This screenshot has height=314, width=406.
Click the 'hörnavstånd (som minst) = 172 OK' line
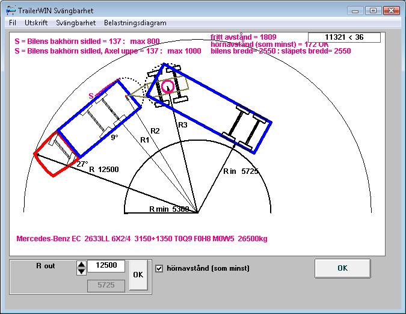(269, 45)
